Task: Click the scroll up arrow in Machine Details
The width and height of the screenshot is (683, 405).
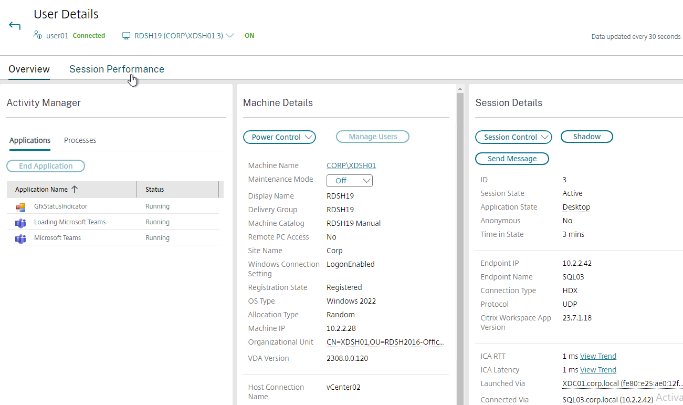Action: pos(460,89)
